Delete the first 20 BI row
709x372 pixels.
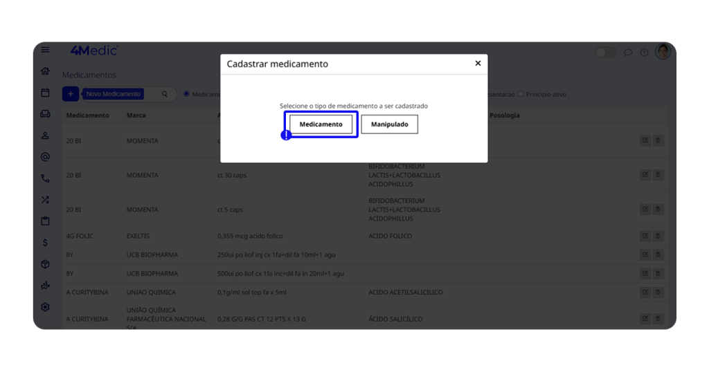(x=658, y=141)
